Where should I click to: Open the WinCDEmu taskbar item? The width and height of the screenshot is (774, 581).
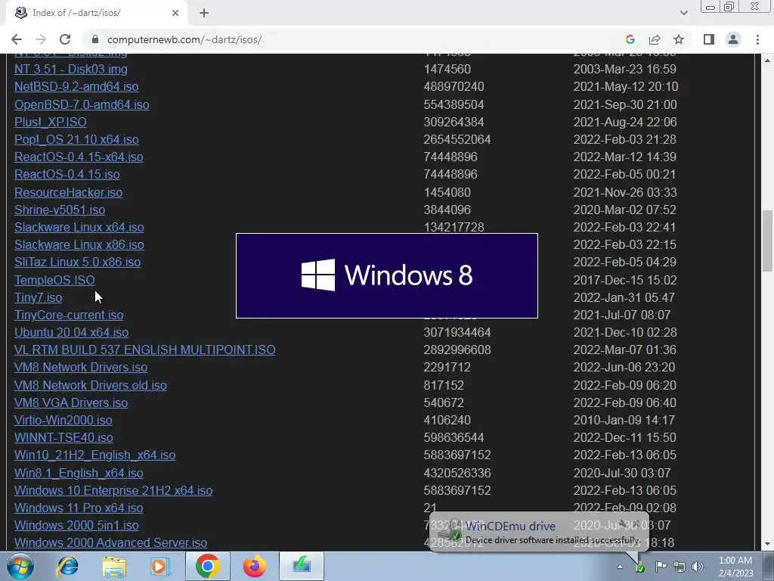point(302,566)
